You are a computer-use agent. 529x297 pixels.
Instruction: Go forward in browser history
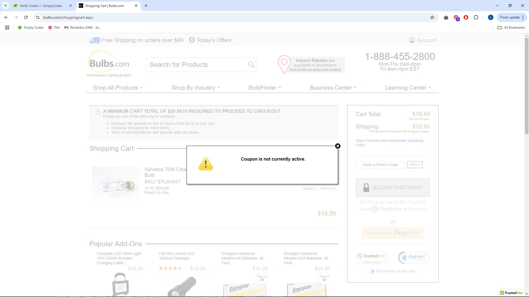point(16,17)
